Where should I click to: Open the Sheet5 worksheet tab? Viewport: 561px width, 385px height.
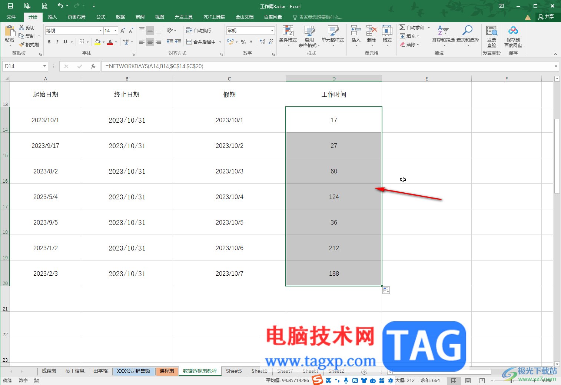point(234,371)
